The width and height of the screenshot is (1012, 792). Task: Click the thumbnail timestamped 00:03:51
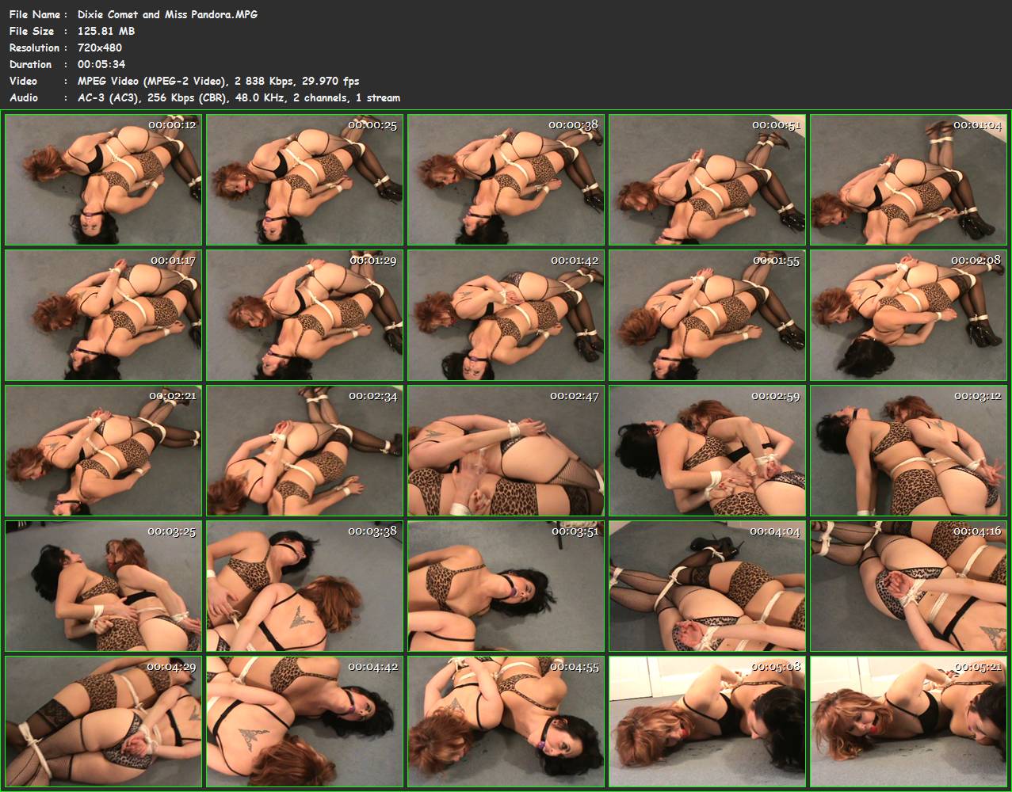point(506,586)
